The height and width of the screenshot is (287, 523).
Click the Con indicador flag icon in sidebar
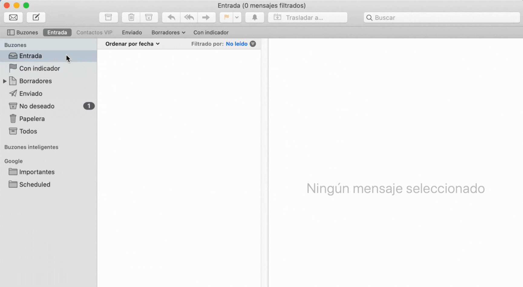[13, 68]
